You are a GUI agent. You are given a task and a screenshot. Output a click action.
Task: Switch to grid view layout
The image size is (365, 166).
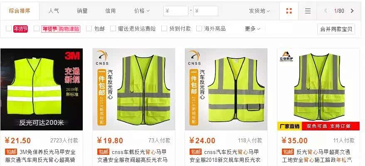tap(289, 11)
